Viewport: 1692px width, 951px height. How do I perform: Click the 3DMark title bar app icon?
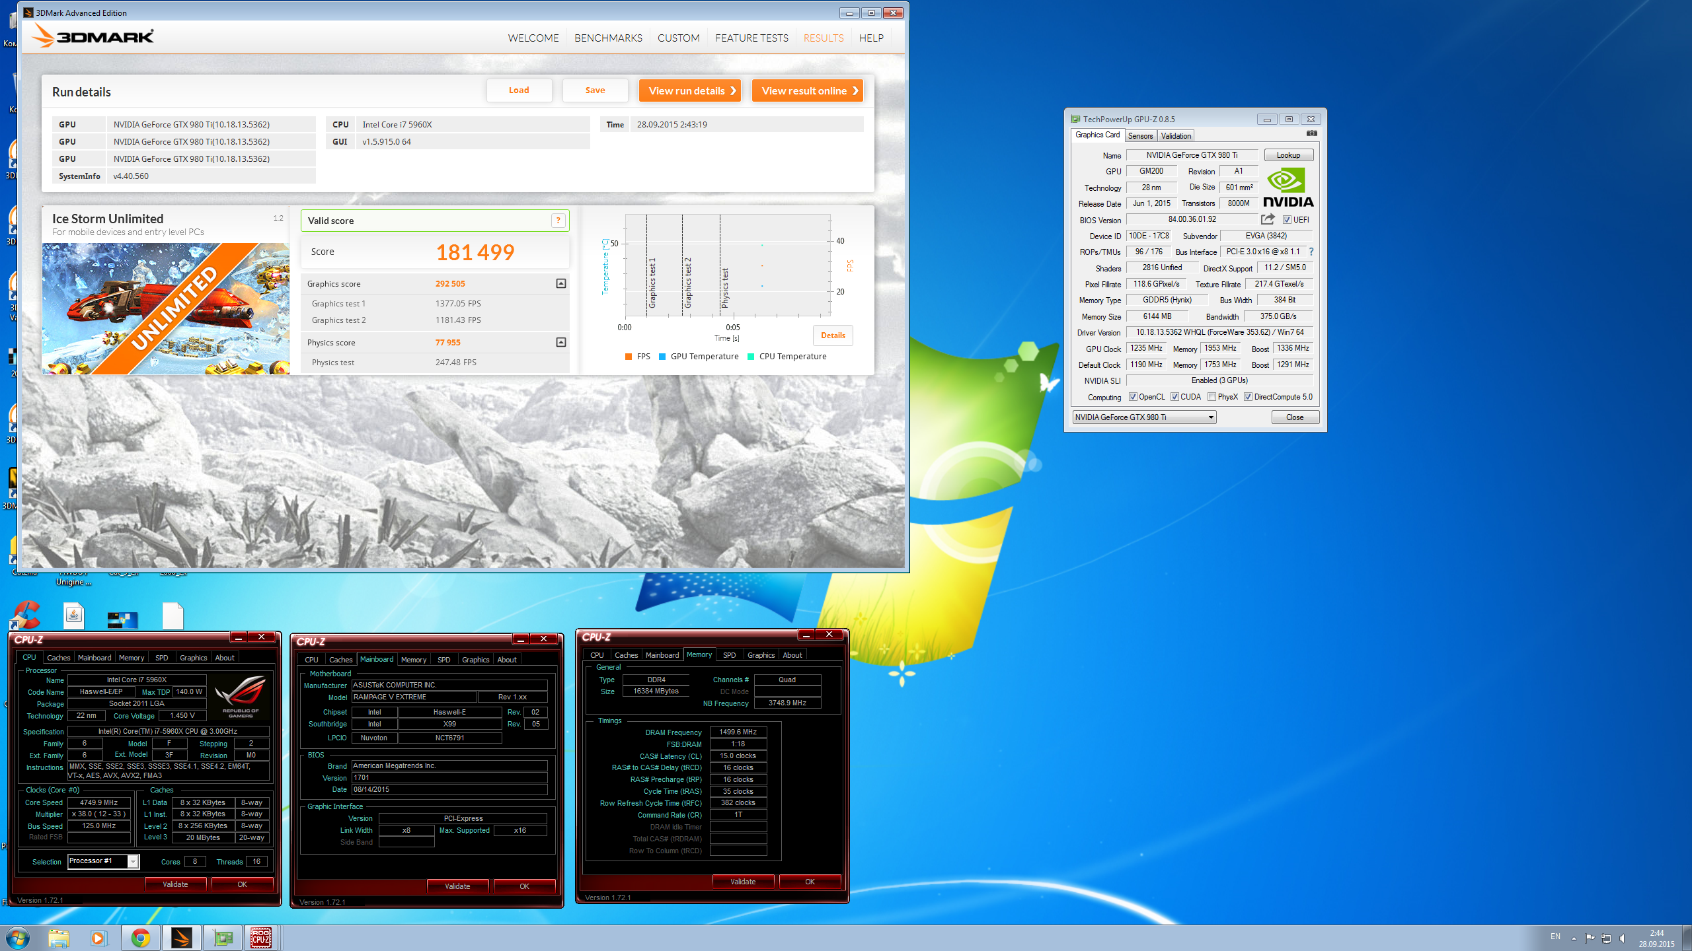[28, 13]
